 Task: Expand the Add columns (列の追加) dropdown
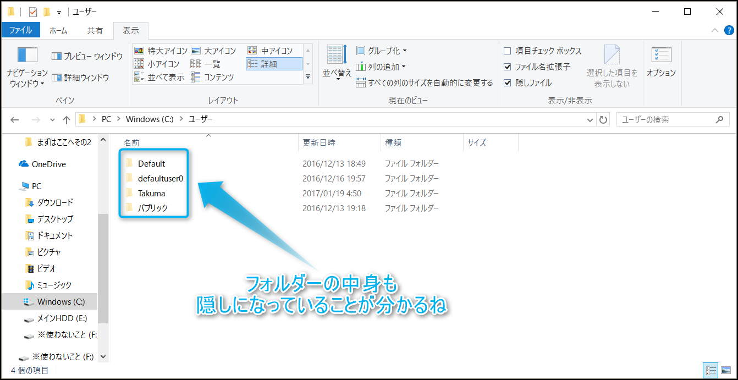coord(381,67)
